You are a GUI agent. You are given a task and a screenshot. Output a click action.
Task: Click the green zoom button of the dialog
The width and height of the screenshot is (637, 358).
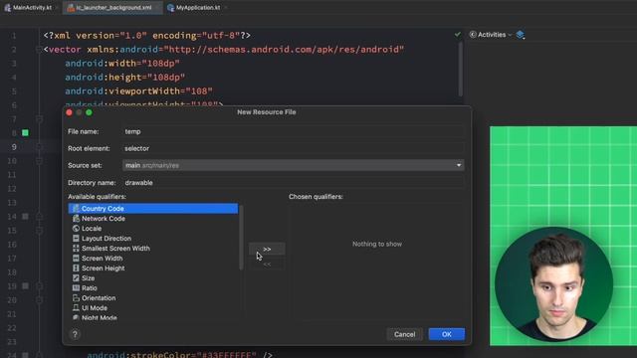click(x=89, y=112)
